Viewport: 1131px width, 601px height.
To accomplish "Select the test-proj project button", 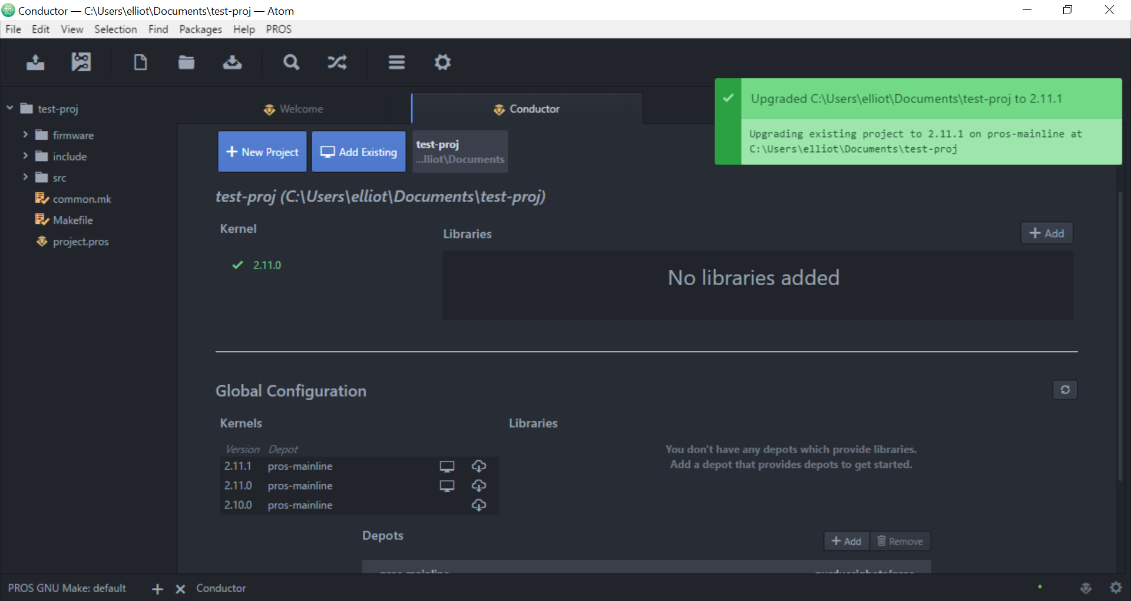I will pos(460,151).
